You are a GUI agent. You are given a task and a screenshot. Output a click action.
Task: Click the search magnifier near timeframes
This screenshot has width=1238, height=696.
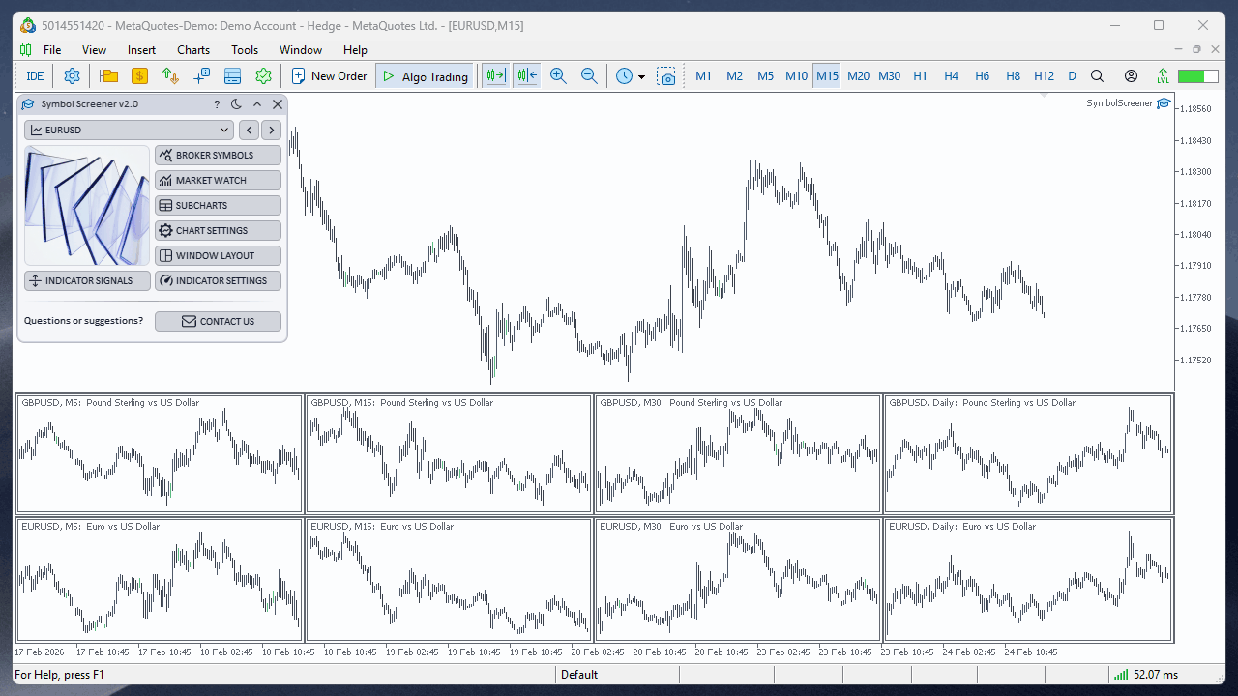[x=1097, y=75]
